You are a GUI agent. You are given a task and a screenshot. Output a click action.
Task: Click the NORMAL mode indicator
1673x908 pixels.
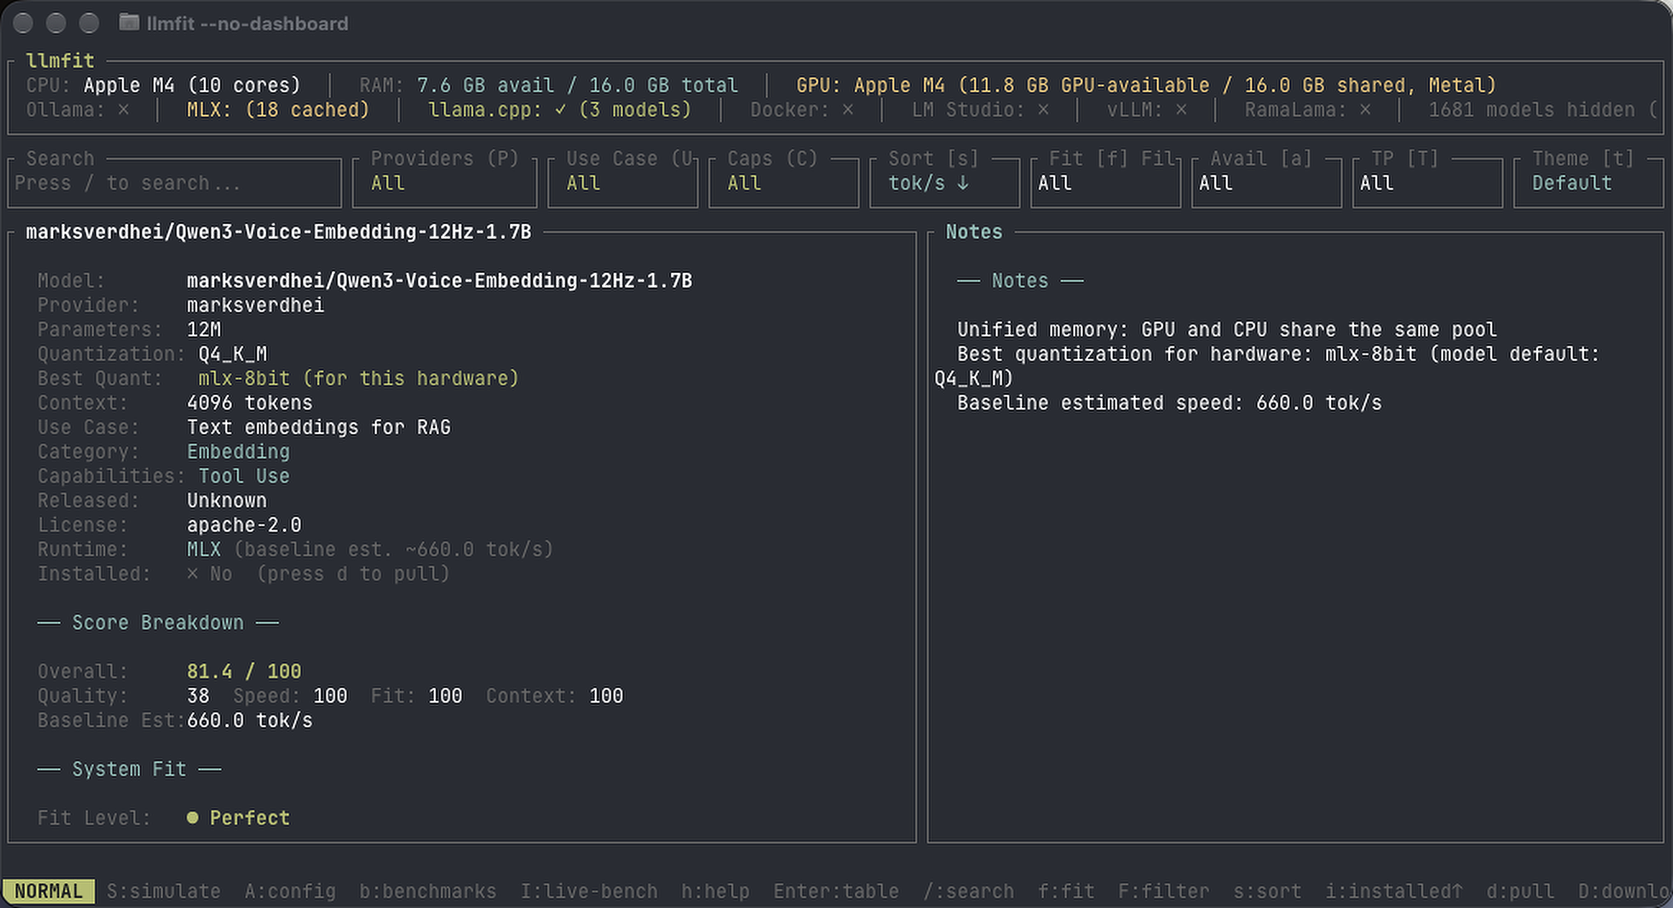click(x=48, y=891)
